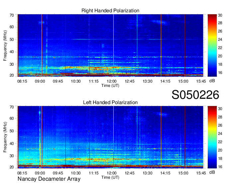Click the 70 MHz tick on the lower plot
Image resolution: width=226 pixels, height=183 pixels.
click(x=12, y=107)
